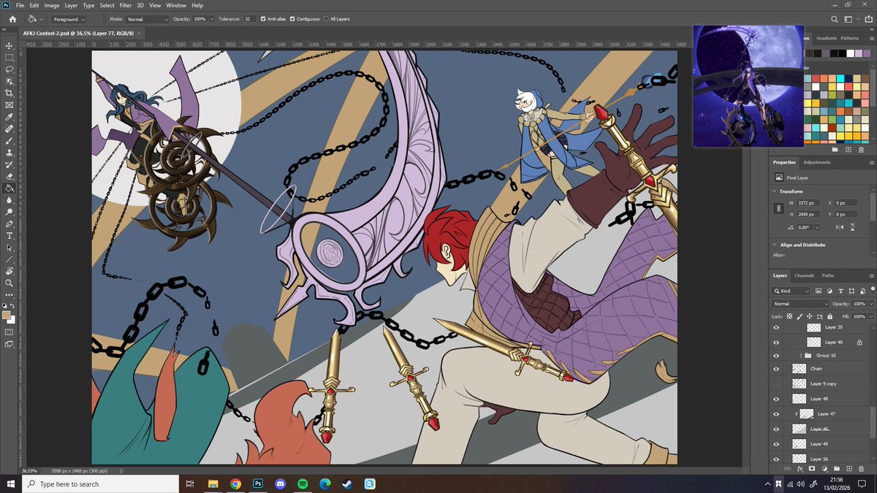This screenshot has height=493, width=877.
Task: Expand the Group 10 folder
Action: pyautogui.click(x=800, y=356)
